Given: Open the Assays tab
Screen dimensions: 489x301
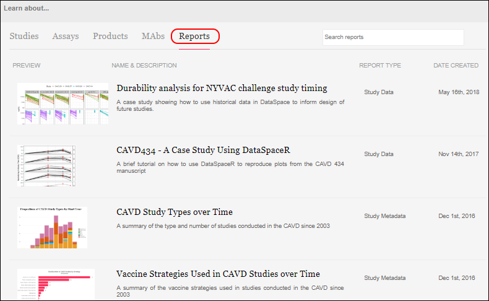Looking at the screenshot, I should coord(66,36).
